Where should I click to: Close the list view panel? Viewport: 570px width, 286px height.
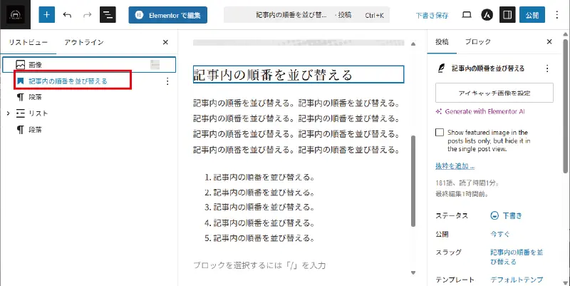coord(165,42)
